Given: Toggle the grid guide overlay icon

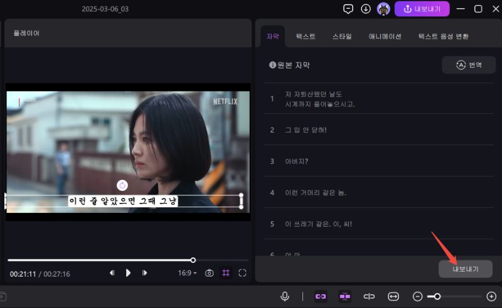Looking at the screenshot, I should coord(226,273).
